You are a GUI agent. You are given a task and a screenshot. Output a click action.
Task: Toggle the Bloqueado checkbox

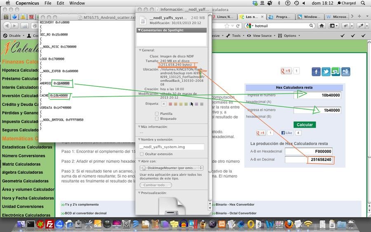click(157, 118)
